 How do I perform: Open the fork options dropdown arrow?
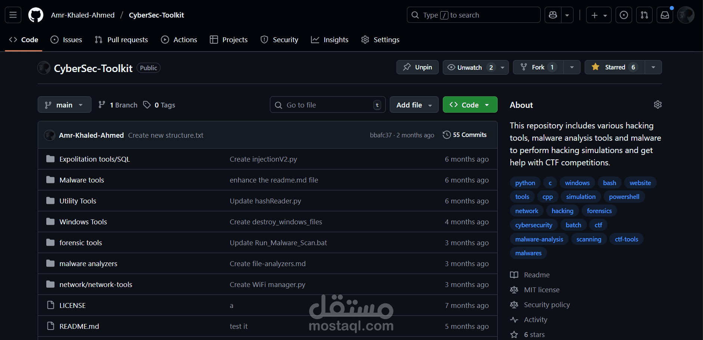click(x=572, y=67)
